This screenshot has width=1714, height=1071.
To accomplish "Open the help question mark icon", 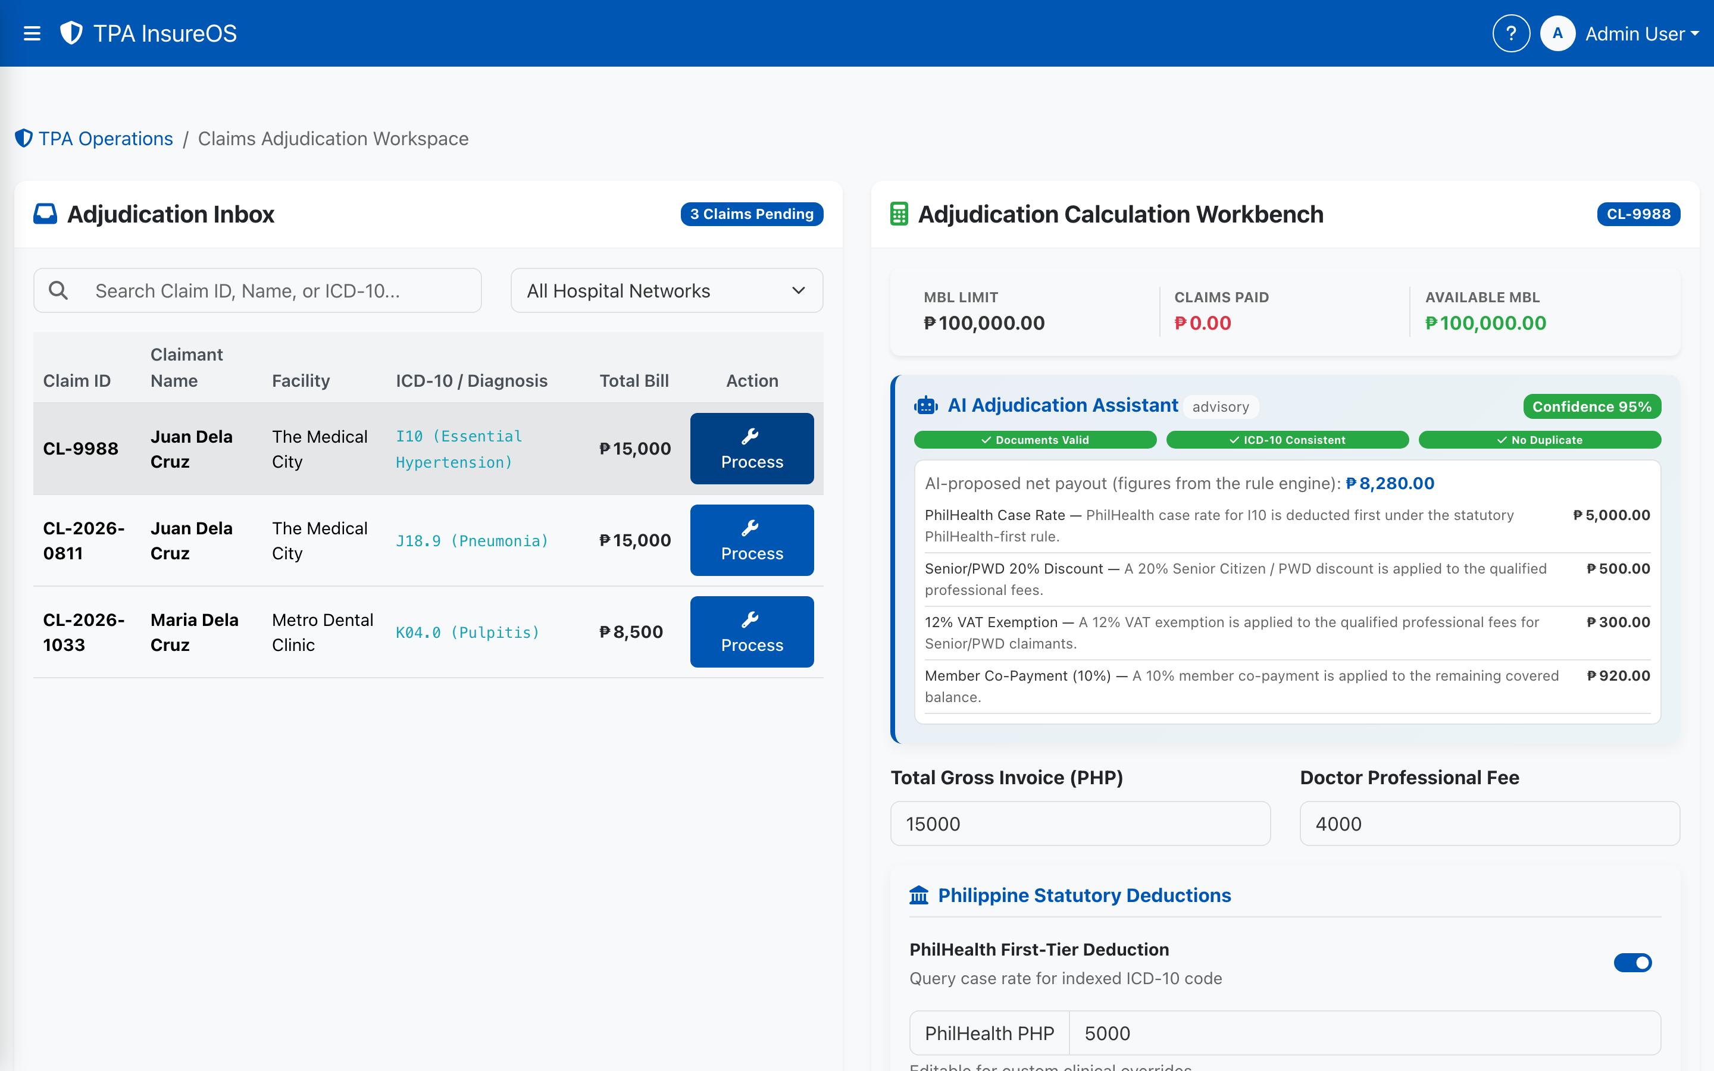I will coord(1510,33).
